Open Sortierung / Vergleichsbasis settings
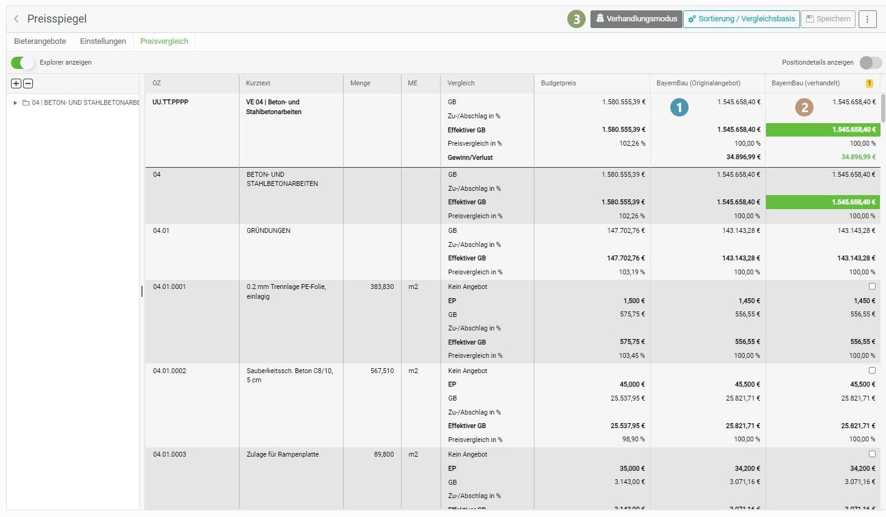This screenshot has height=517, width=886. [x=742, y=19]
